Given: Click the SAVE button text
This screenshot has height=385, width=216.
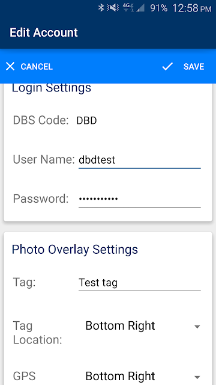Looking at the screenshot, I should (194, 67).
